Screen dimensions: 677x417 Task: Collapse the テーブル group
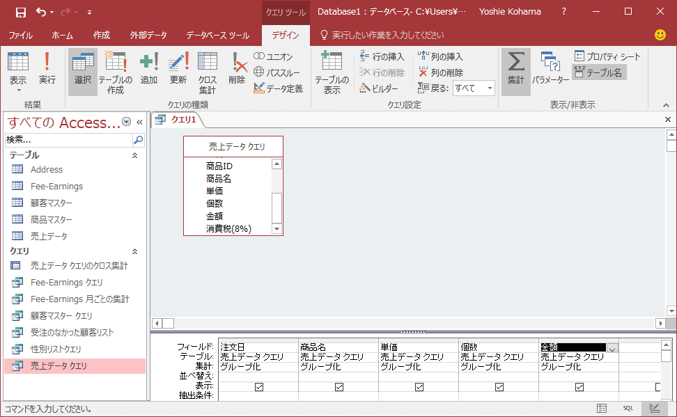click(134, 155)
